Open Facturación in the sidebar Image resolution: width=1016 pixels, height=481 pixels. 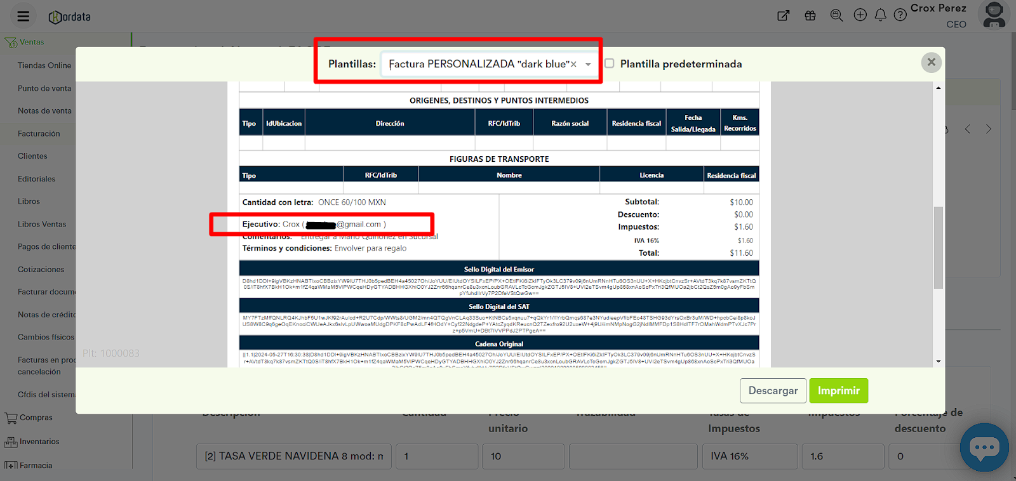(x=39, y=134)
